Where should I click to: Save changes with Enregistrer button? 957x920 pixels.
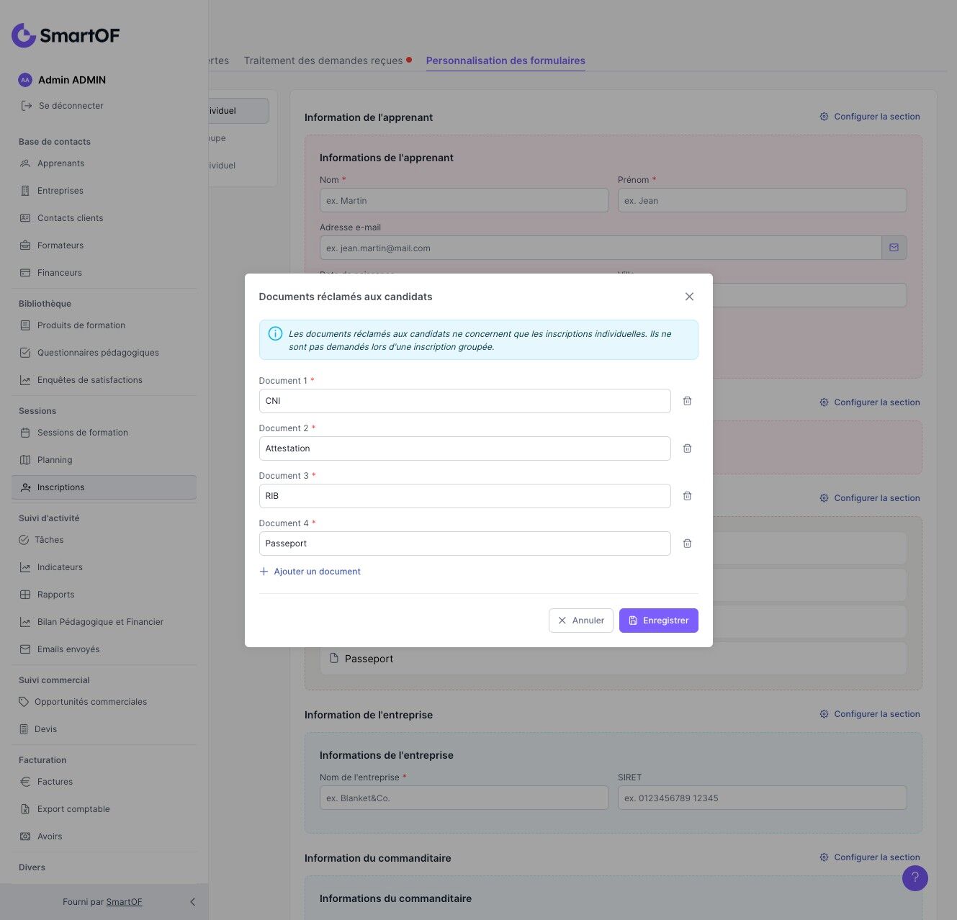pos(658,621)
